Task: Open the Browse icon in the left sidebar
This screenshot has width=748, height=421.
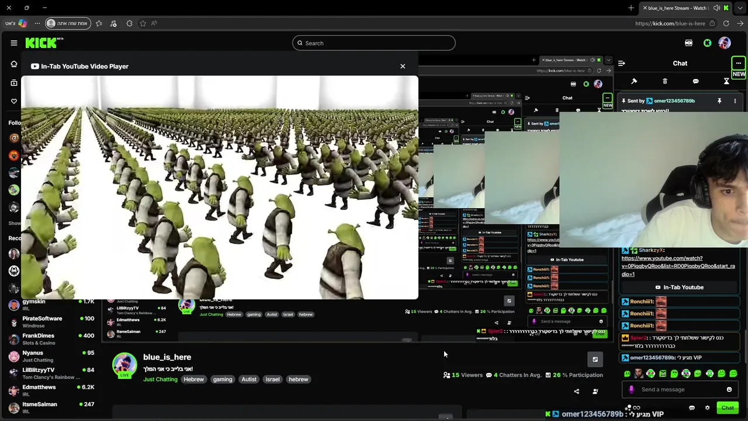Action: tap(14, 82)
